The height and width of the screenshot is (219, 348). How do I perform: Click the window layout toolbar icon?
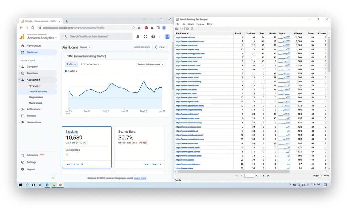187,29
